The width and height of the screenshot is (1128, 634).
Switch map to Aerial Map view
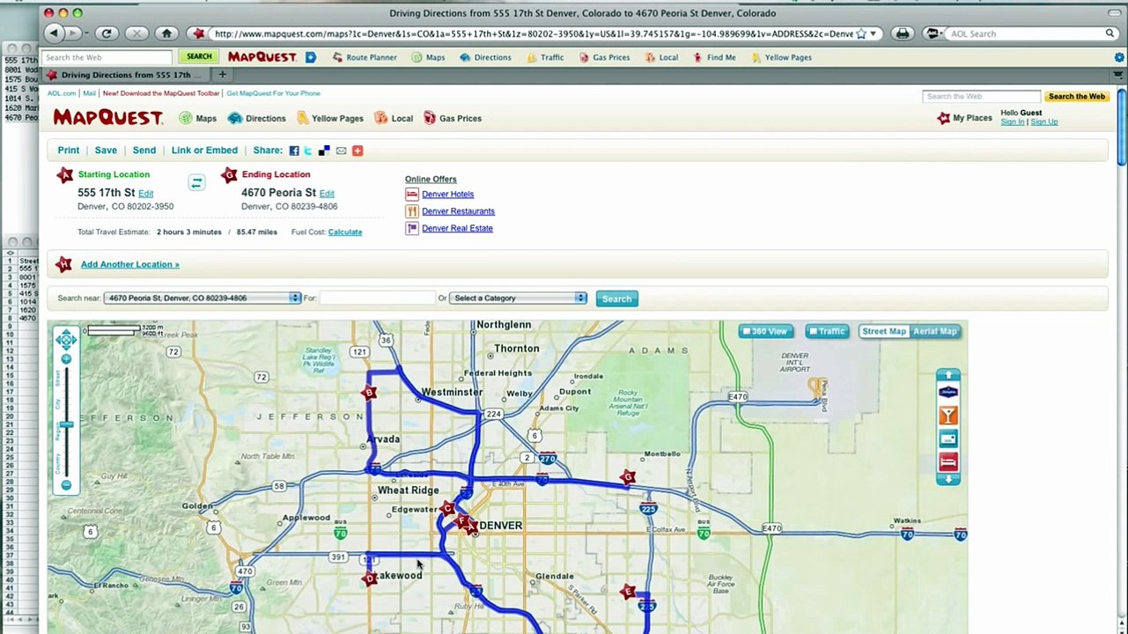(x=935, y=331)
